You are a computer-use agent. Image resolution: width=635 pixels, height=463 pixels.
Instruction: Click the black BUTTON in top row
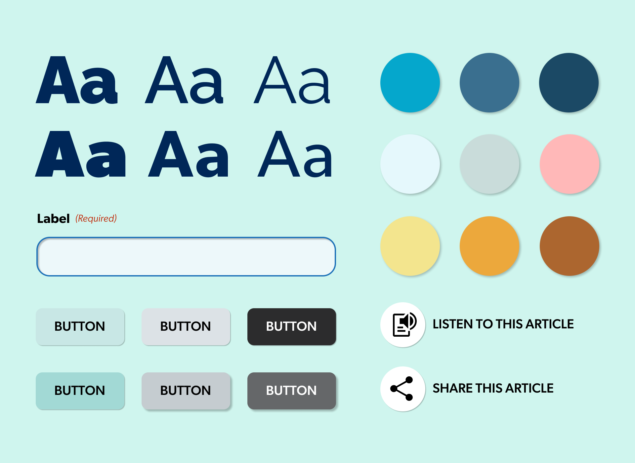[x=292, y=327]
